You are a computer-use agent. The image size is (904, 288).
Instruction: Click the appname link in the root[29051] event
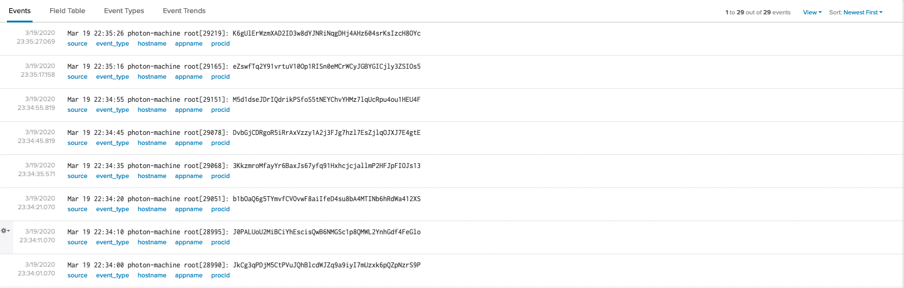189,209
